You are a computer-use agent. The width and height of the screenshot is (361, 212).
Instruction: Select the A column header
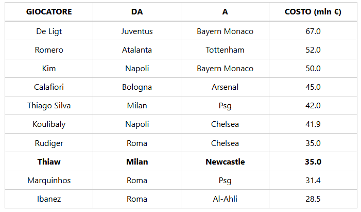pyautogui.click(x=225, y=12)
